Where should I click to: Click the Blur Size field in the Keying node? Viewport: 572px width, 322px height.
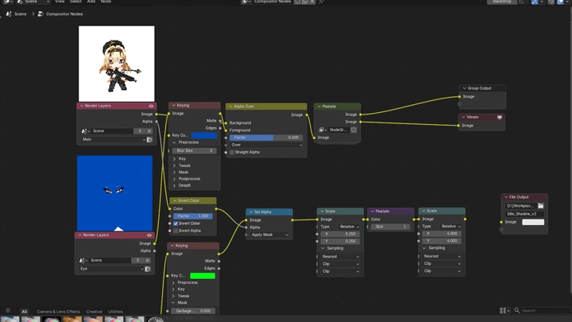click(x=194, y=151)
